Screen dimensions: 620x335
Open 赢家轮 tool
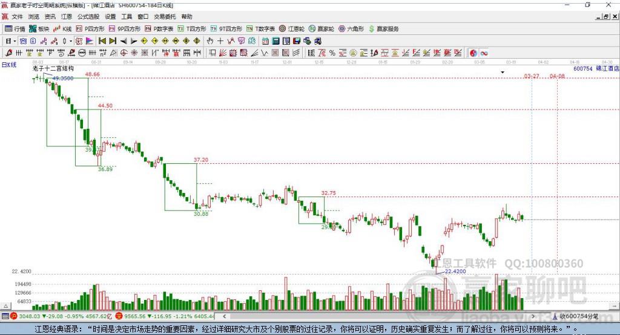[x=322, y=29]
